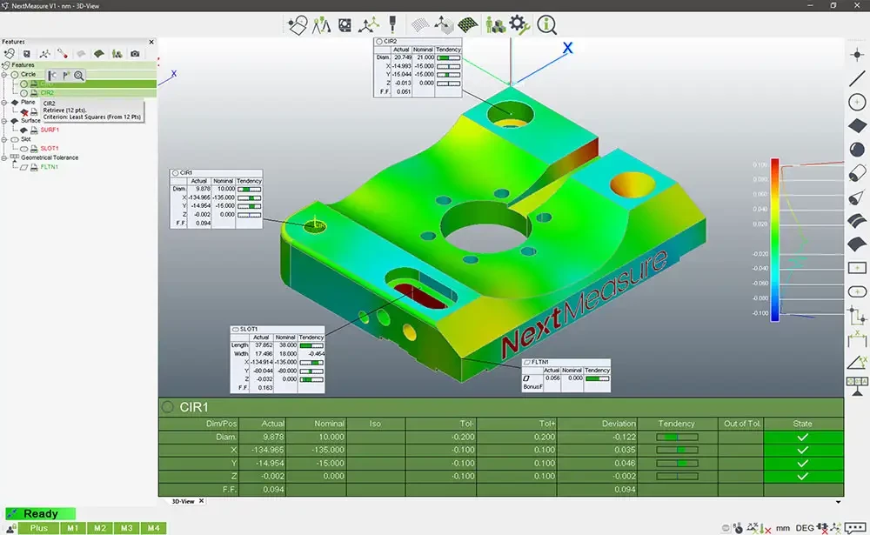Screen dimensions: 870x535
Task: Click the camera snapshot icon in Features panel
Action: [135, 54]
